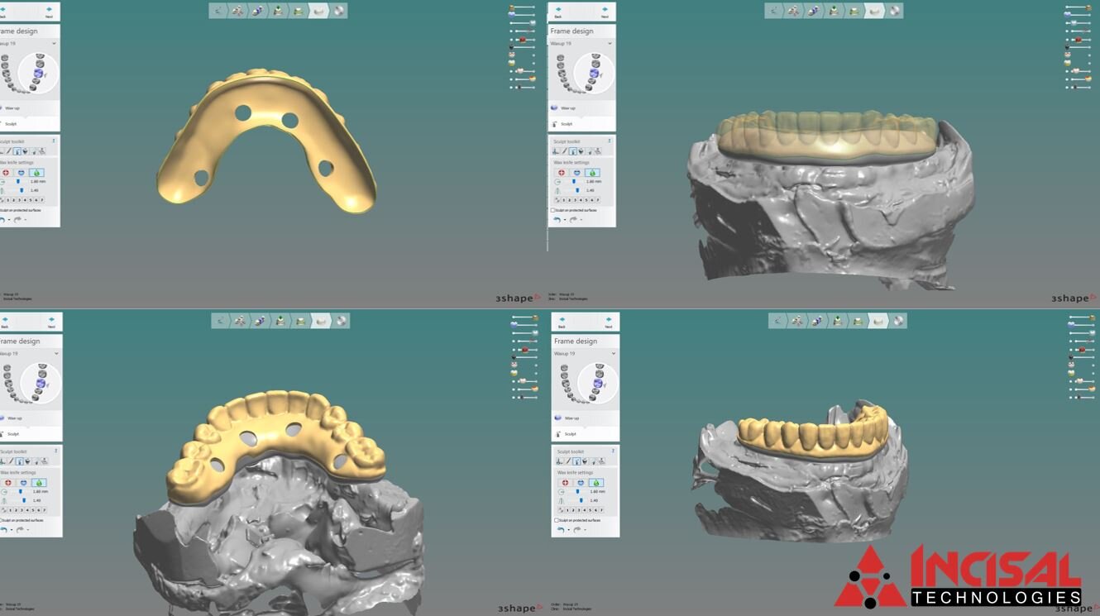Adjust the topmost visibility slider in the transparent-teeth view
The image size is (1100, 616).
[1078, 7]
